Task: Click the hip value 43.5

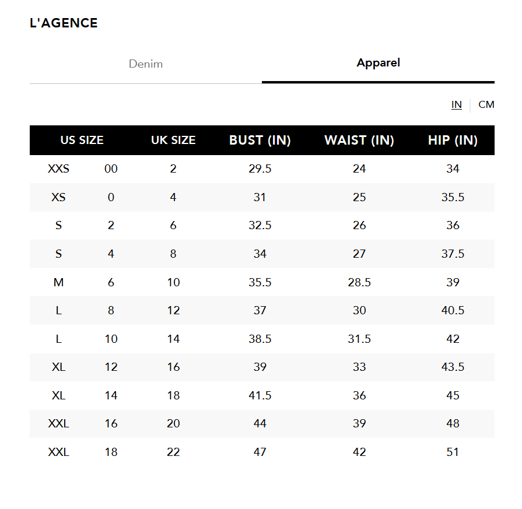Action: (453, 367)
